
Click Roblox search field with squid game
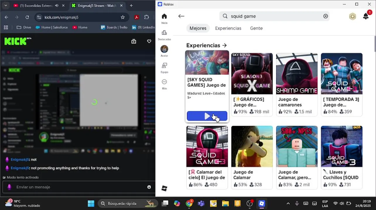coord(274,16)
